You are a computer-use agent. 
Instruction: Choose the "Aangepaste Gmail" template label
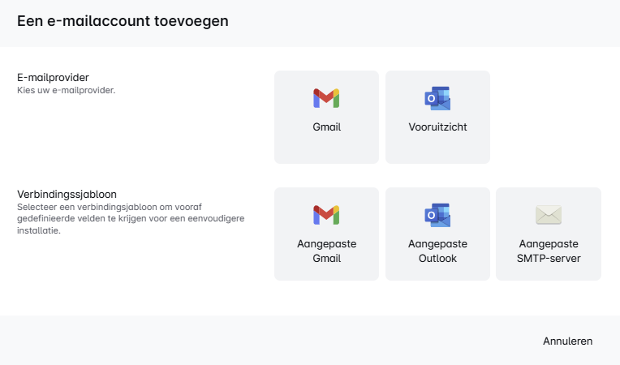click(x=326, y=251)
